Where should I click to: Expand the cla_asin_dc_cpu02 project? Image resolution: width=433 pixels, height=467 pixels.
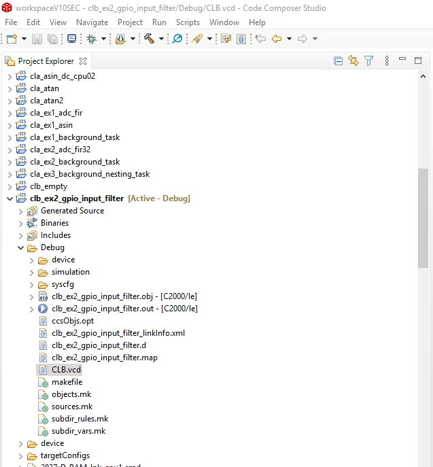click(10, 77)
